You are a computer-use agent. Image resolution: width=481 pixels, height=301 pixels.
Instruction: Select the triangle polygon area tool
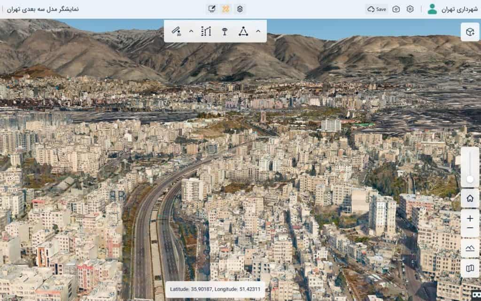(x=243, y=31)
